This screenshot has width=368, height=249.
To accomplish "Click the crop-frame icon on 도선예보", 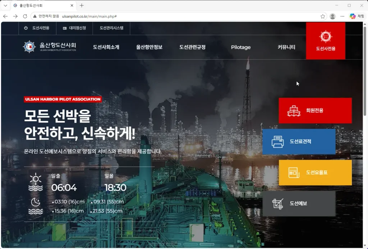I will [278, 203].
